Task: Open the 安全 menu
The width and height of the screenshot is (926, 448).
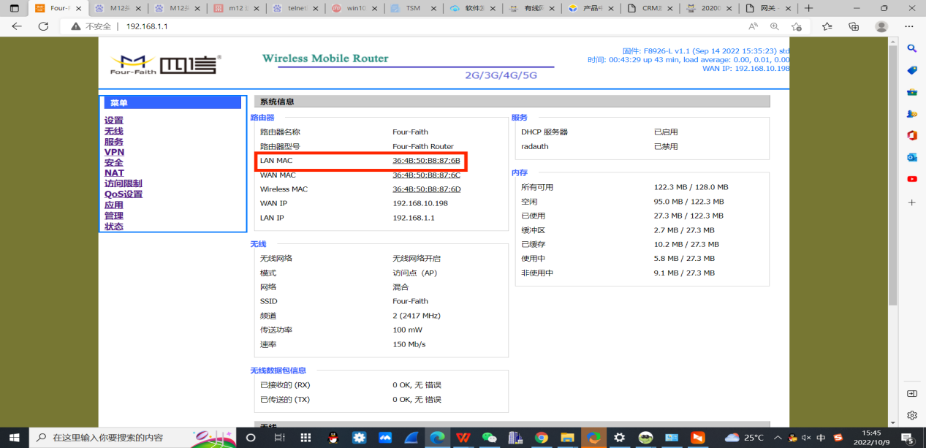Action: click(x=114, y=163)
